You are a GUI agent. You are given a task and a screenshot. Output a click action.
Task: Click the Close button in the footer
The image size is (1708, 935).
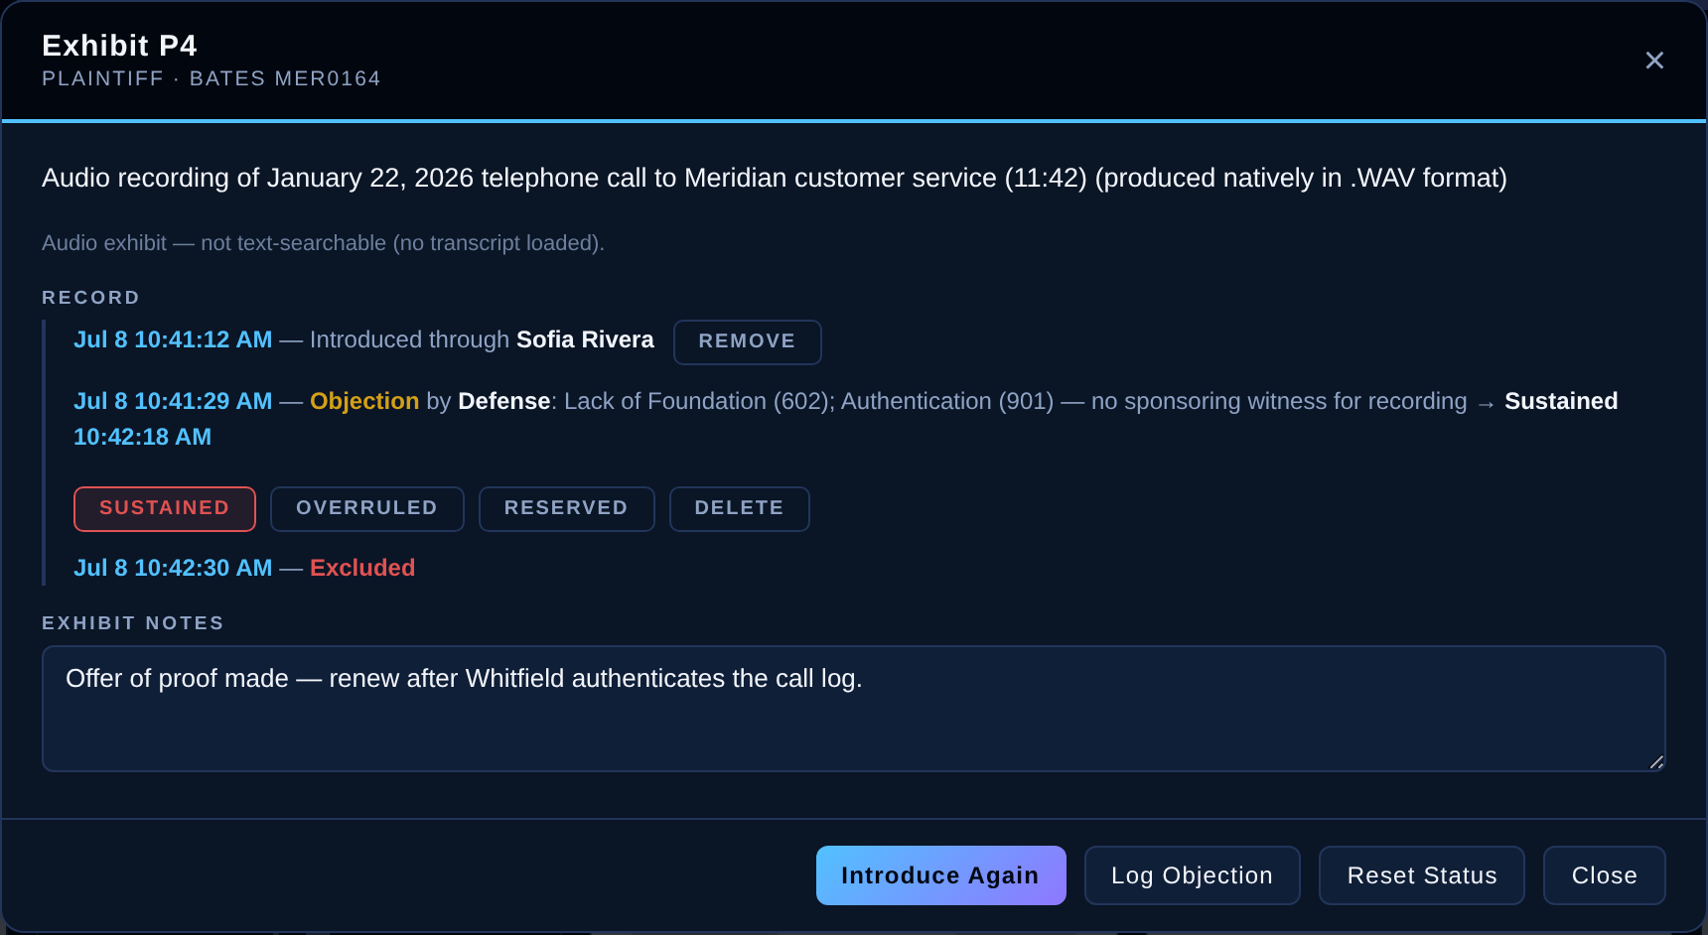point(1604,875)
